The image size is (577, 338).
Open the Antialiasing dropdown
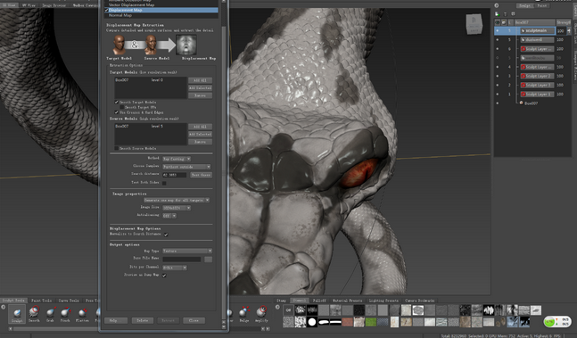click(169, 216)
